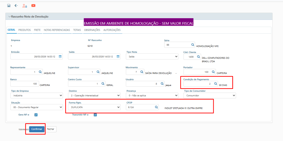Open calendar picker for Saída date

118,56
